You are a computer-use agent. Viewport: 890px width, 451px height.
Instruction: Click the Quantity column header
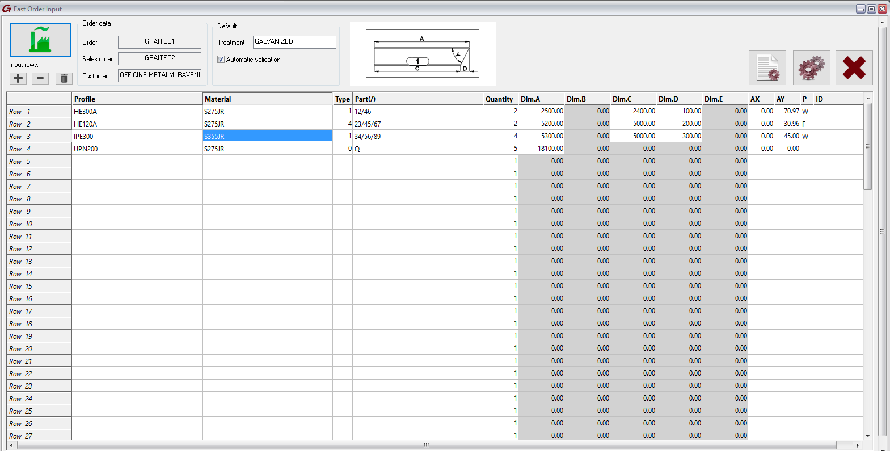pos(500,99)
